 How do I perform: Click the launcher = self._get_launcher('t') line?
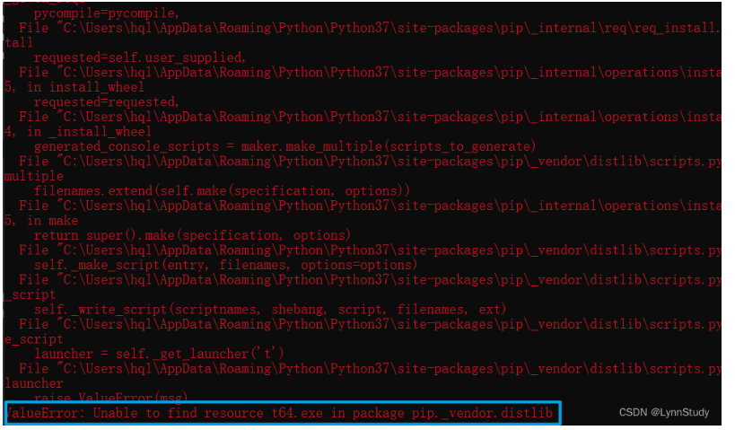click(159, 354)
